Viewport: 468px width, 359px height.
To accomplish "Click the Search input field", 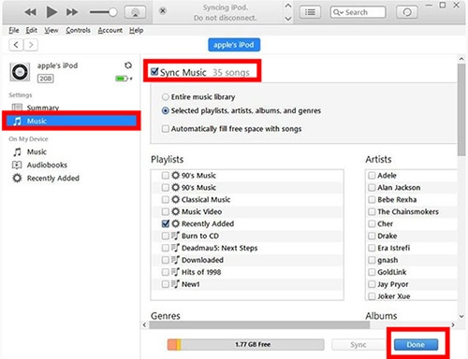I will (358, 12).
